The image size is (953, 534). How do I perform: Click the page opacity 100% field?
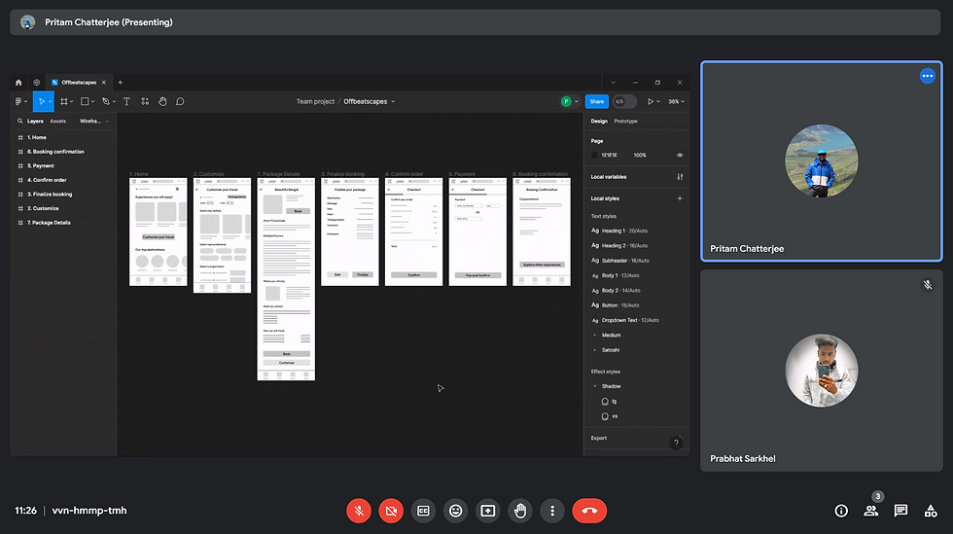tap(640, 155)
